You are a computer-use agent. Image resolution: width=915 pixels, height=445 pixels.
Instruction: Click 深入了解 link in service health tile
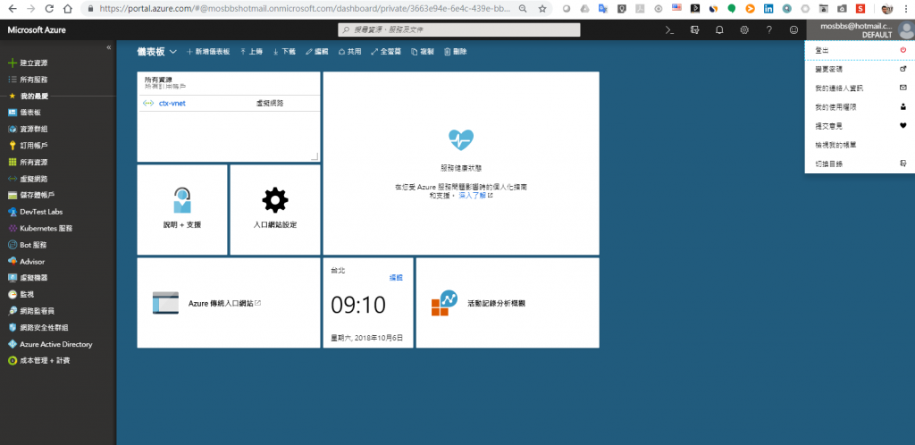[472, 196]
